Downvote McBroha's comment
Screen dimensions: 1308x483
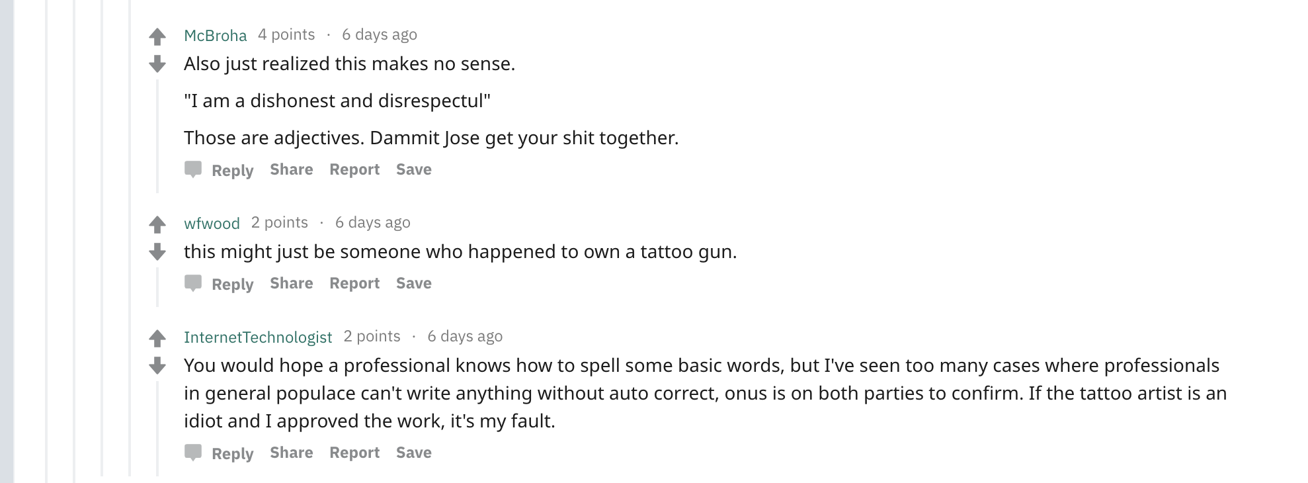tap(157, 64)
